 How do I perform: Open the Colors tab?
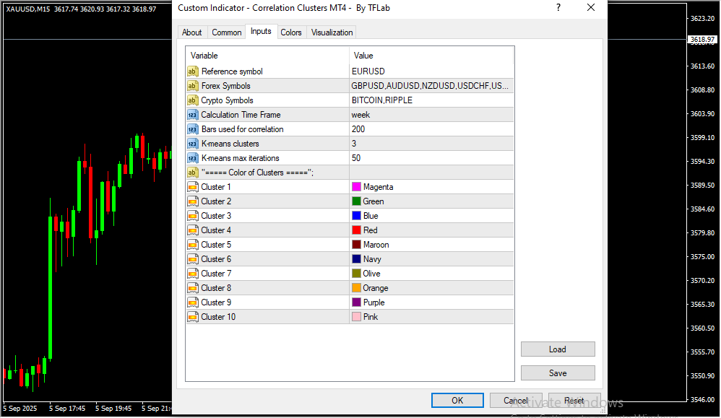291,32
